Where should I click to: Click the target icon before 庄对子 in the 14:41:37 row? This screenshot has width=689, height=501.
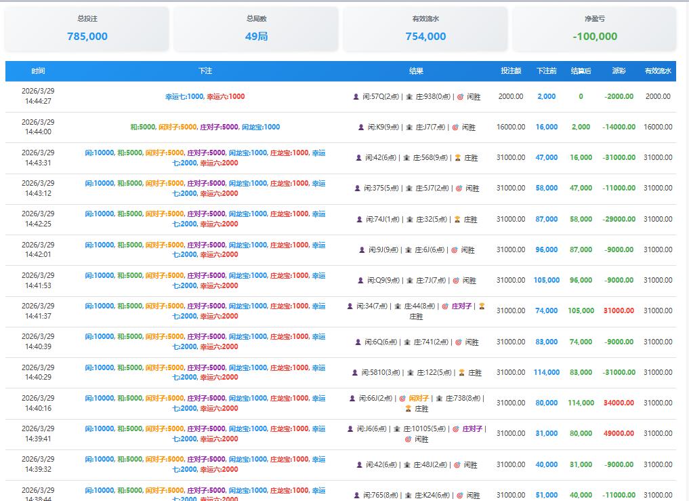[445, 306]
